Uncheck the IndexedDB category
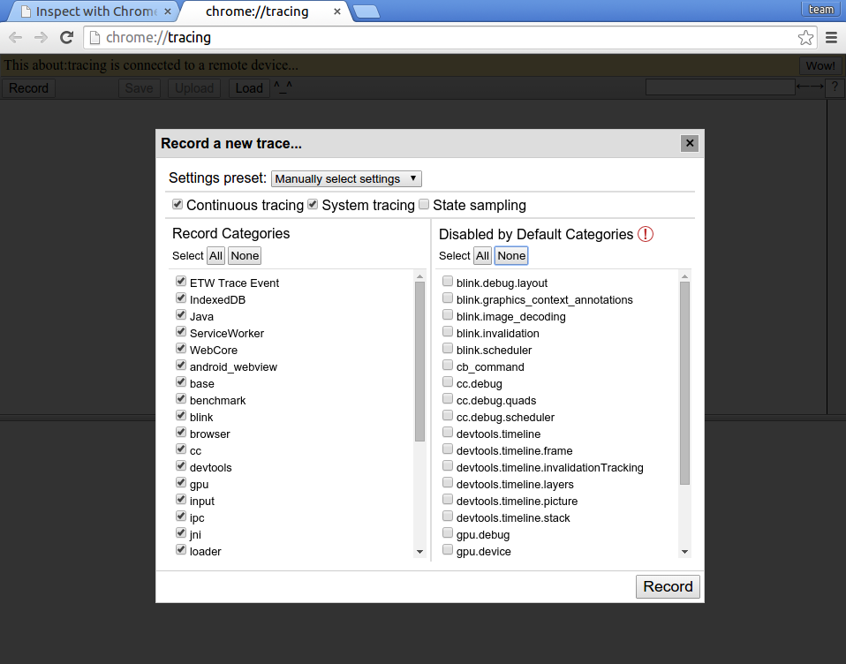Image resolution: width=846 pixels, height=664 pixels. coord(182,299)
